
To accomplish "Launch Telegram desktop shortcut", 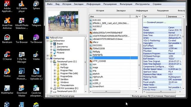I will pyautogui.click(x=36, y=22).
